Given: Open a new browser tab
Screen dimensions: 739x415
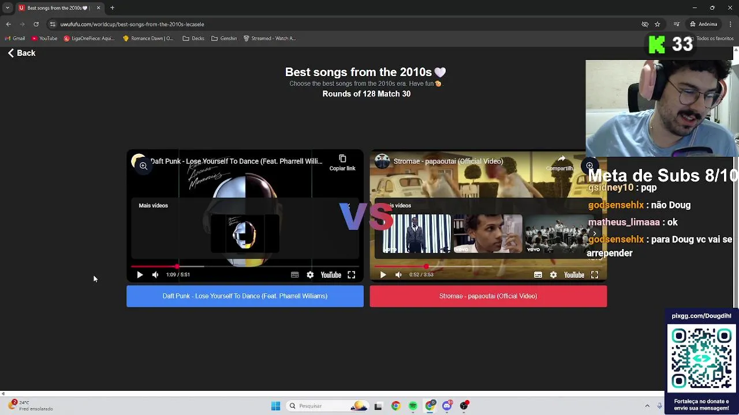Looking at the screenshot, I should click(x=112, y=8).
